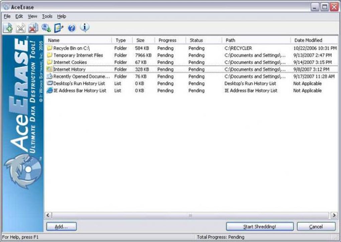Click the Start Shredding! button

coord(260,227)
